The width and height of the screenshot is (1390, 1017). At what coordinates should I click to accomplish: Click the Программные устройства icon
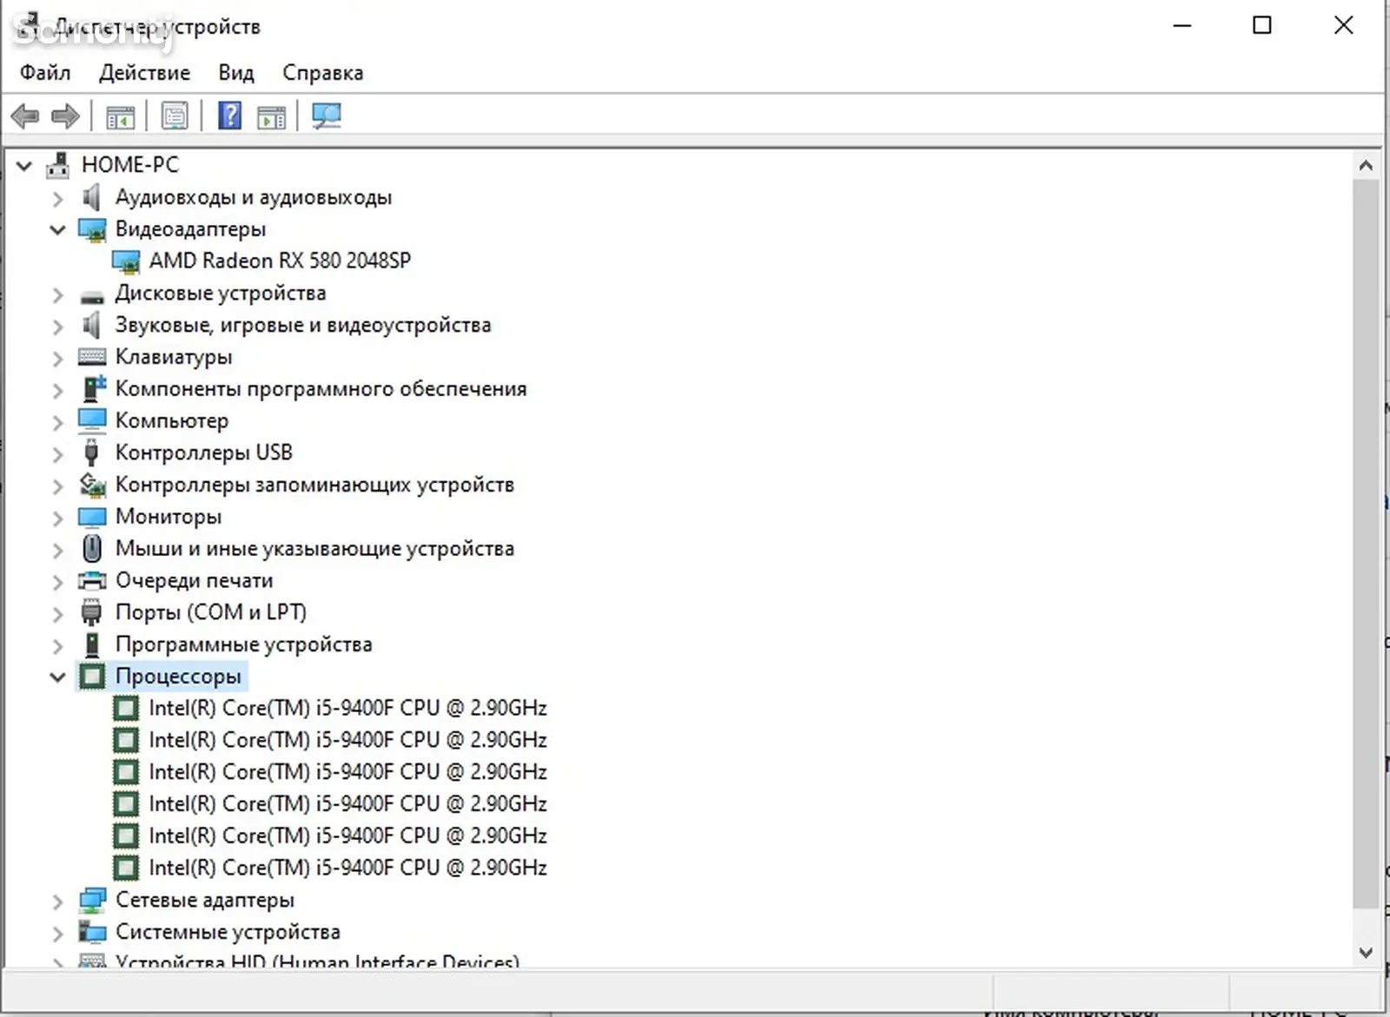coord(92,644)
